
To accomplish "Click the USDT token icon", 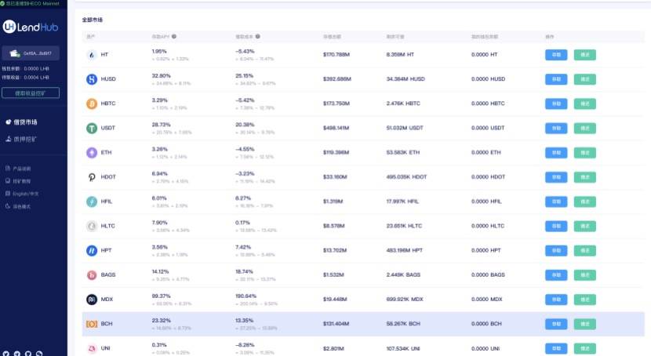I will [x=91, y=129].
